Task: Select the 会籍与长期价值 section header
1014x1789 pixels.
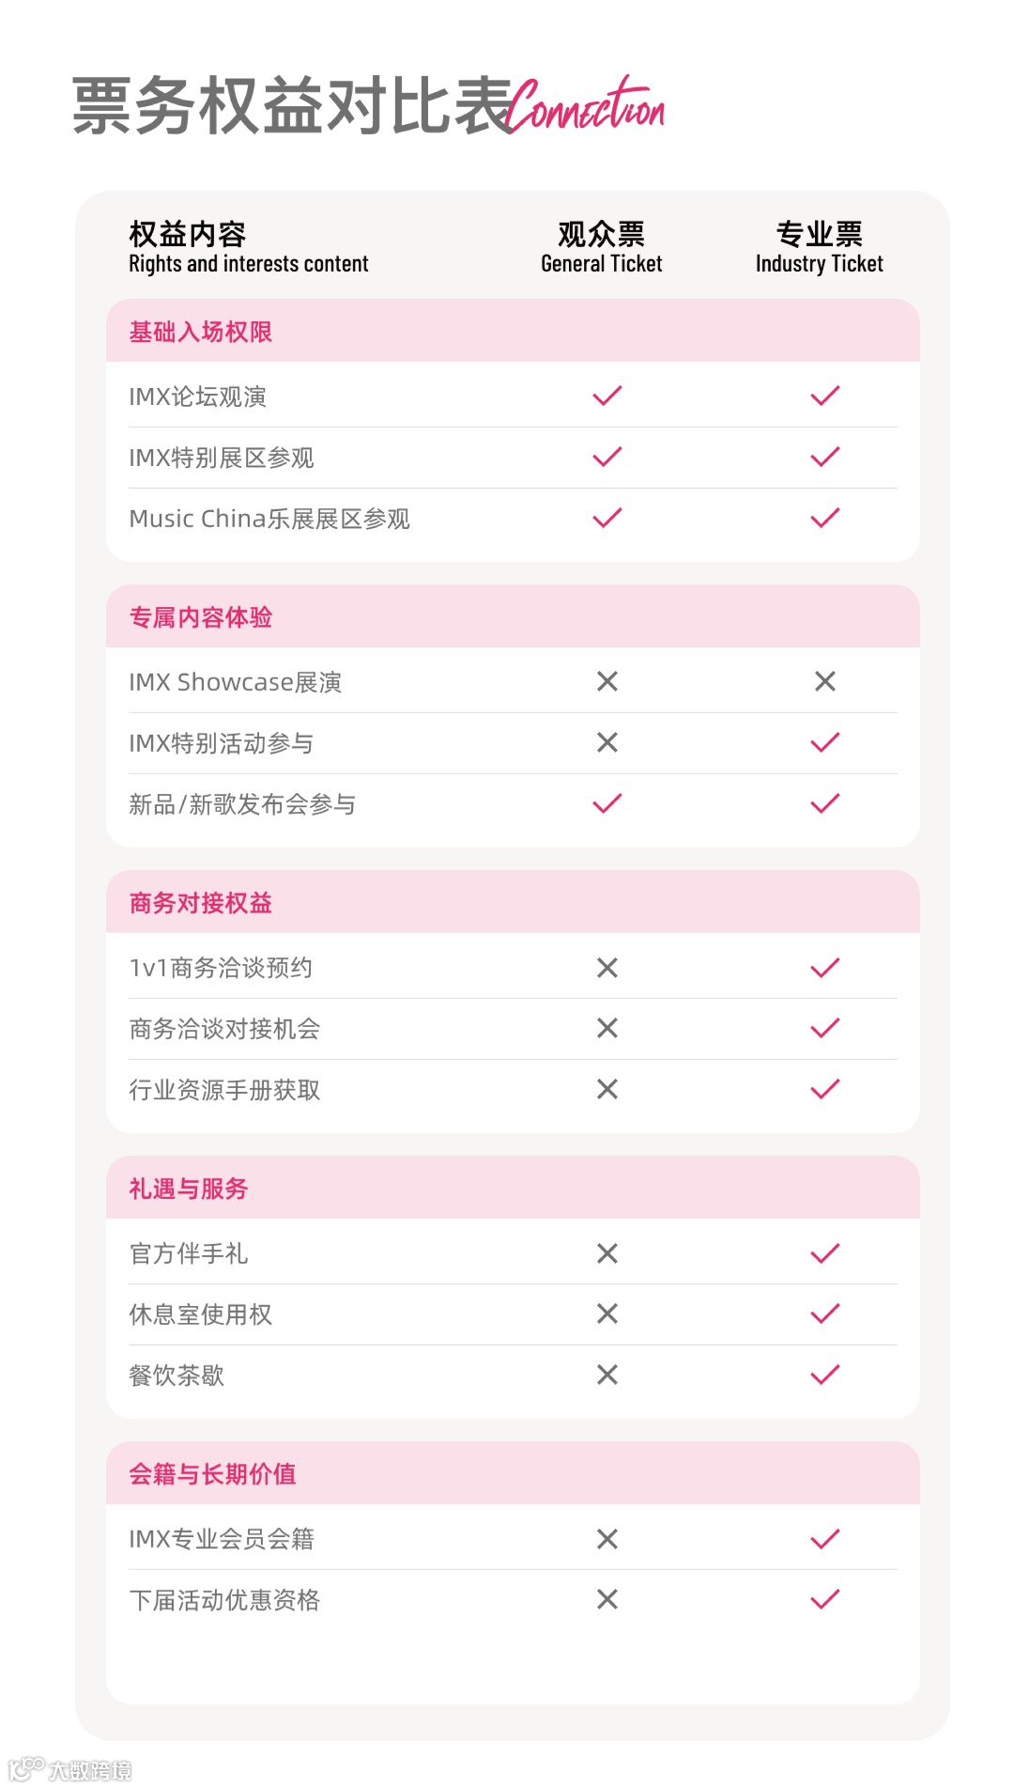Action: tap(513, 1473)
